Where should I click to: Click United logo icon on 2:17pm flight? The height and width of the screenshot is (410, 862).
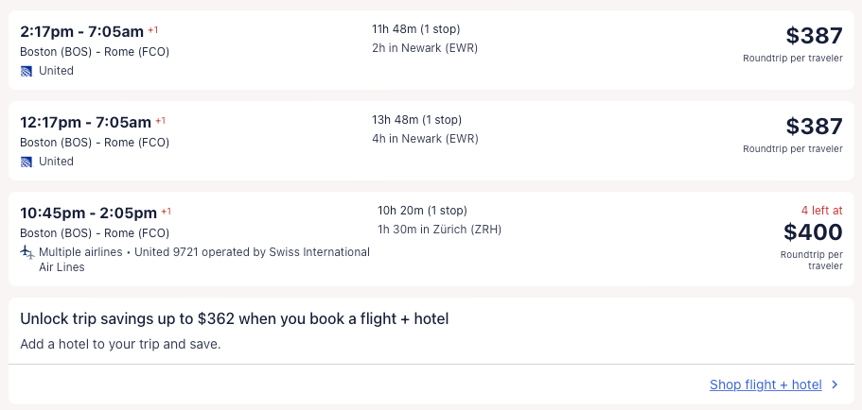coord(26,71)
